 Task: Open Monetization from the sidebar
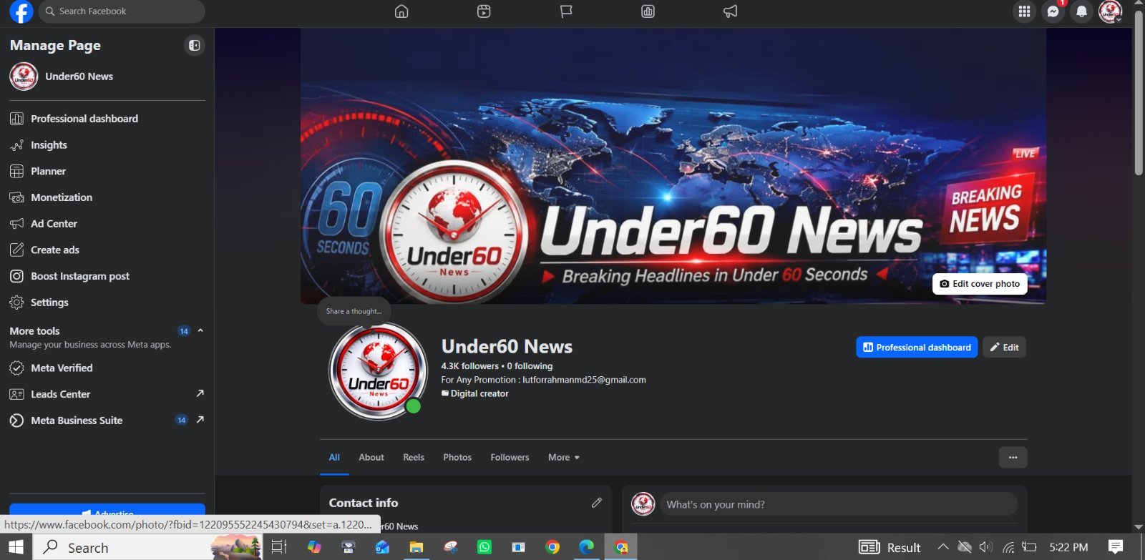point(107,197)
